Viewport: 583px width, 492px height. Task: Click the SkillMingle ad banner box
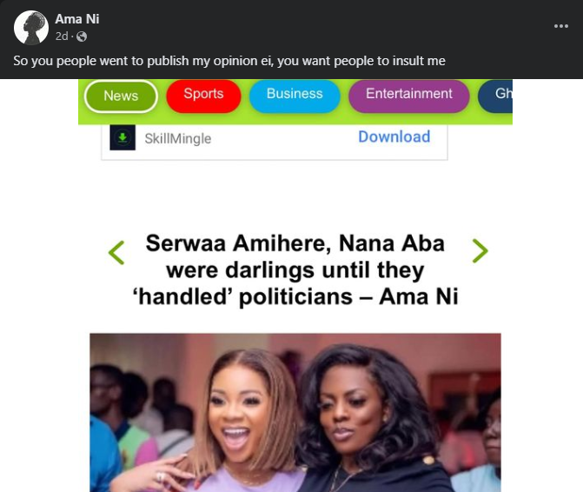point(275,142)
